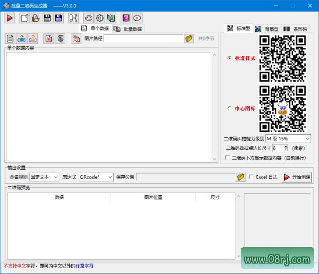Screen dimensions: 319x274
Task: Click inside the 图片路径 input field
Action: tap(144, 38)
